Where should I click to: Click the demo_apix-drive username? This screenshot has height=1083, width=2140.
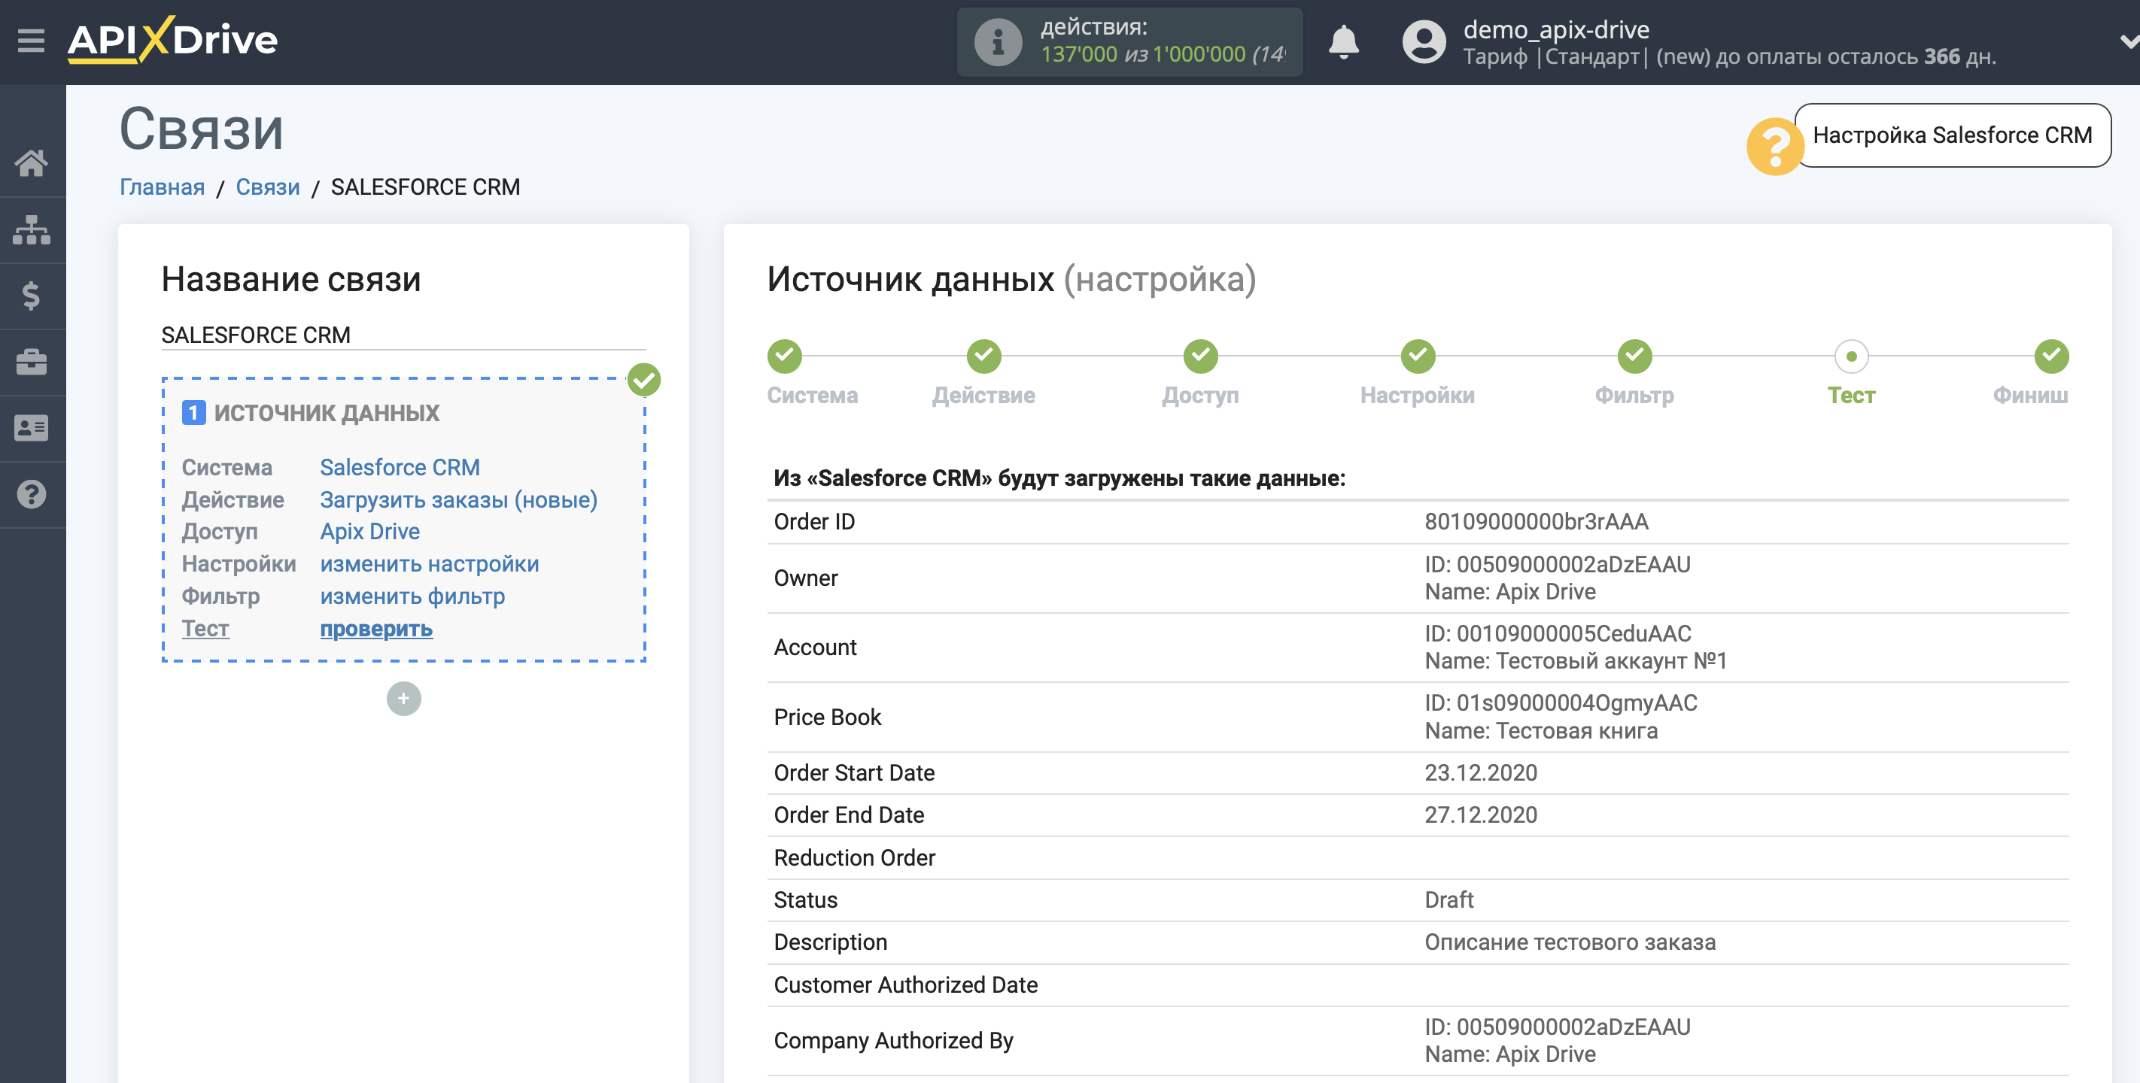1556,29
